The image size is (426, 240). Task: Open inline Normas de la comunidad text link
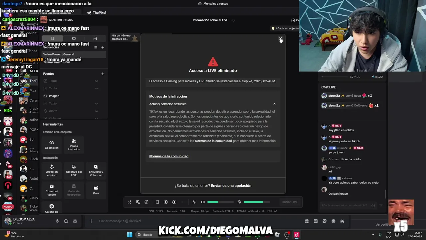(x=213, y=141)
